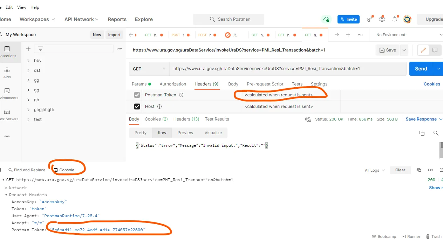The width and height of the screenshot is (443, 240).
Task: Toggle the Postman-Token header checkbox
Action: (137, 95)
